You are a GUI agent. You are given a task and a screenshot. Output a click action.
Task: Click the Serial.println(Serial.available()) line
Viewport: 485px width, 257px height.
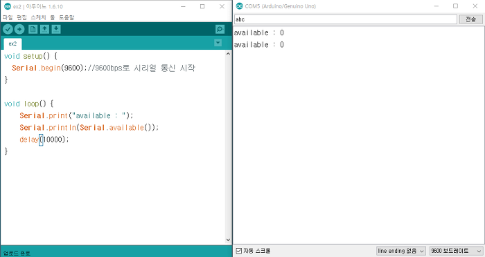pyautogui.click(x=89, y=127)
